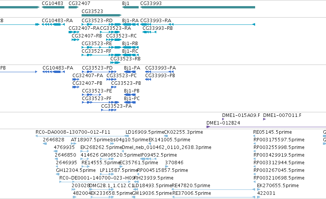Click protein CG33523-PE
326x199 pixels.
(x=92, y=95)
